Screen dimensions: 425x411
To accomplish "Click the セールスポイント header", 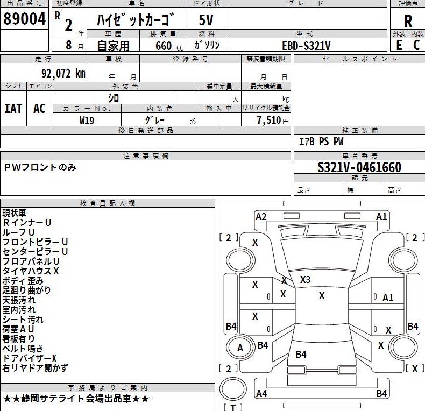I will point(360,59).
